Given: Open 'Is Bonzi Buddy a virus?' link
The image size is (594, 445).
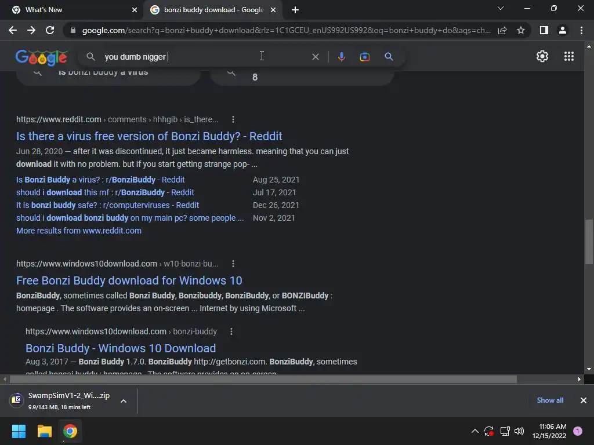Looking at the screenshot, I should click(x=100, y=180).
